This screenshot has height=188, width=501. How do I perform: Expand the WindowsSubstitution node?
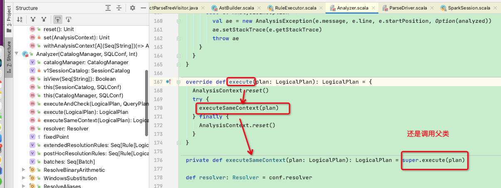pyautogui.click(x=24, y=178)
